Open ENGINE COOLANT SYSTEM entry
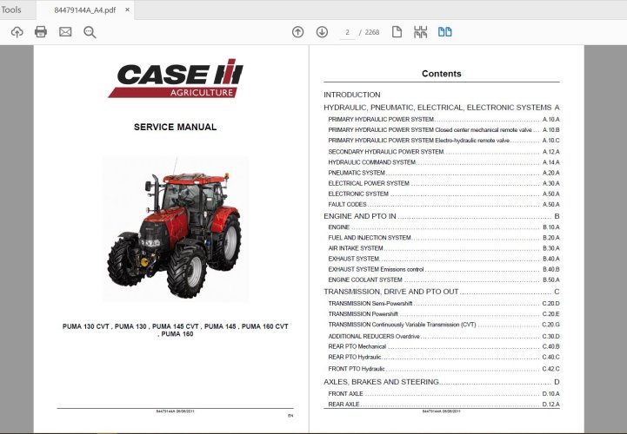 [x=444, y=279]
